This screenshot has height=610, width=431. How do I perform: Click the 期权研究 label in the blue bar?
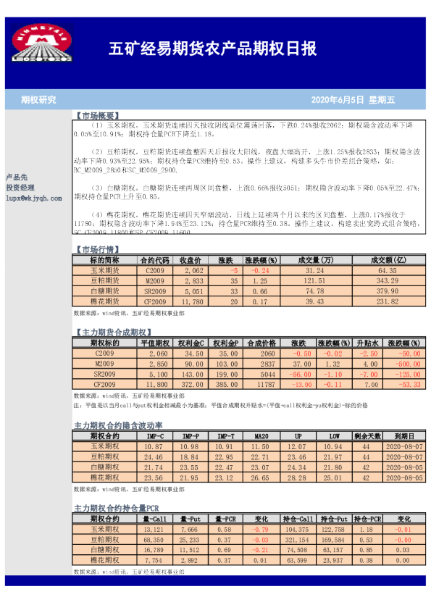click(x=38, y=99)
